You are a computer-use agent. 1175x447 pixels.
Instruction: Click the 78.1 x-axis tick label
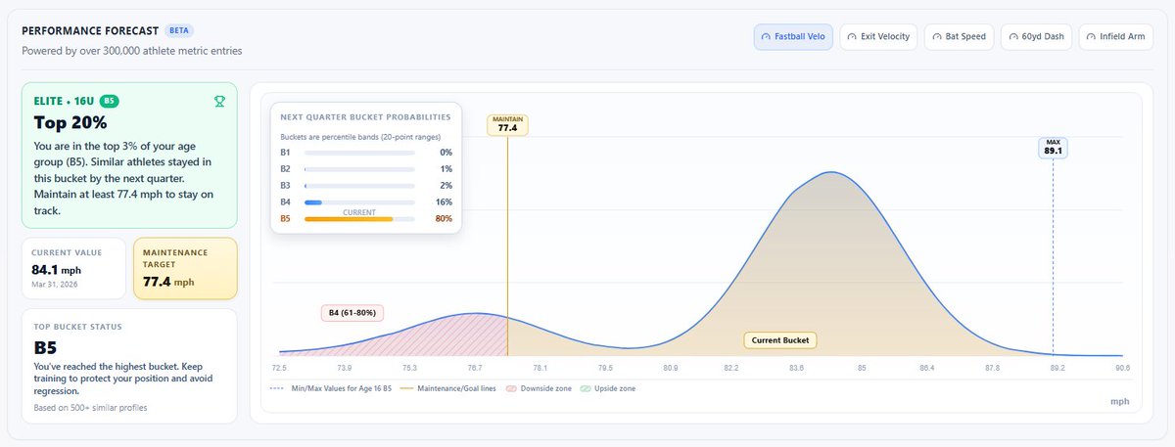click(x=540, y=368)
